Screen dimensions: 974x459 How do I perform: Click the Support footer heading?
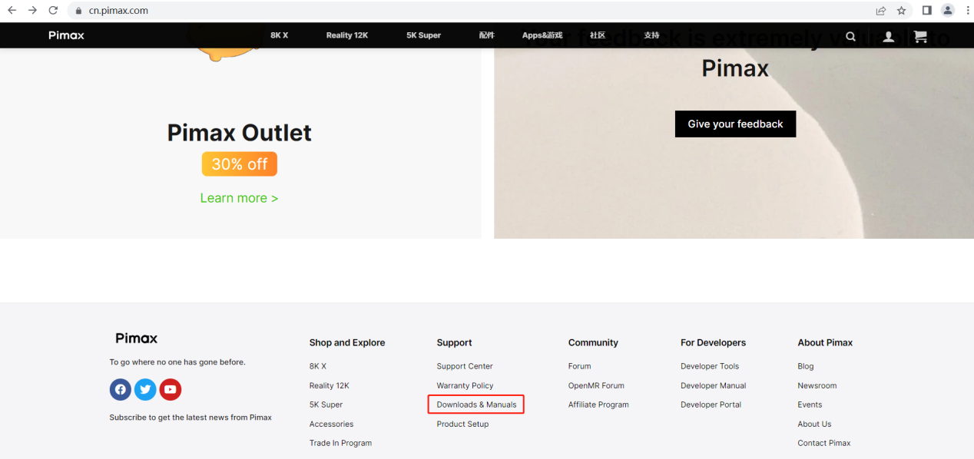point(455,342)
